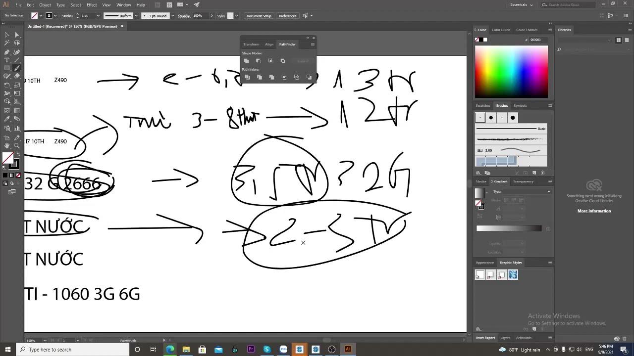Open Uniform width profile dropdown

pos(136,16)
